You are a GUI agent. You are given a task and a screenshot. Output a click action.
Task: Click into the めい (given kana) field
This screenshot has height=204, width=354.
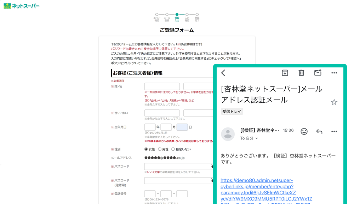coord(198,113)
